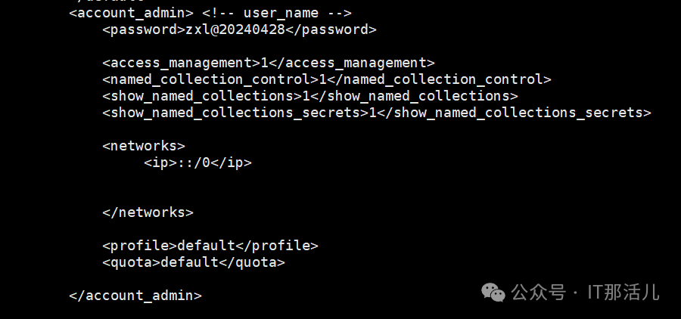Click the named_collection_control line
This screenshot has width=681, height=319.
point(326,79)
